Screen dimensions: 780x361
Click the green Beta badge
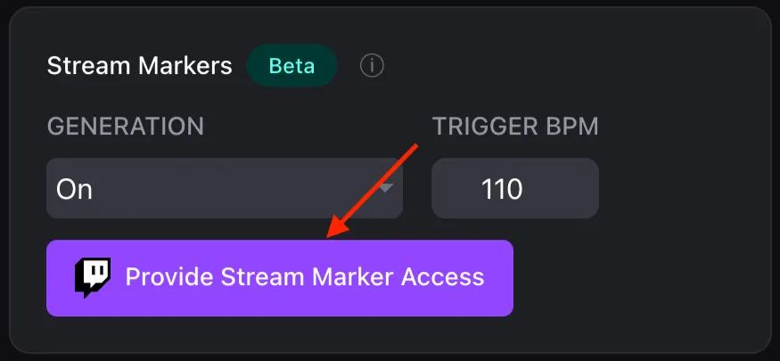click(292, 66)
